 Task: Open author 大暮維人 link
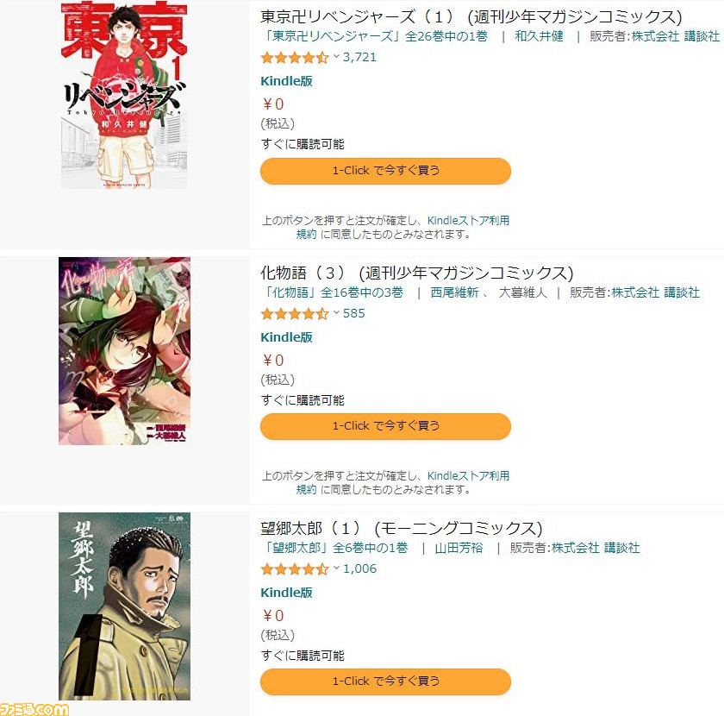click(522, 292)
